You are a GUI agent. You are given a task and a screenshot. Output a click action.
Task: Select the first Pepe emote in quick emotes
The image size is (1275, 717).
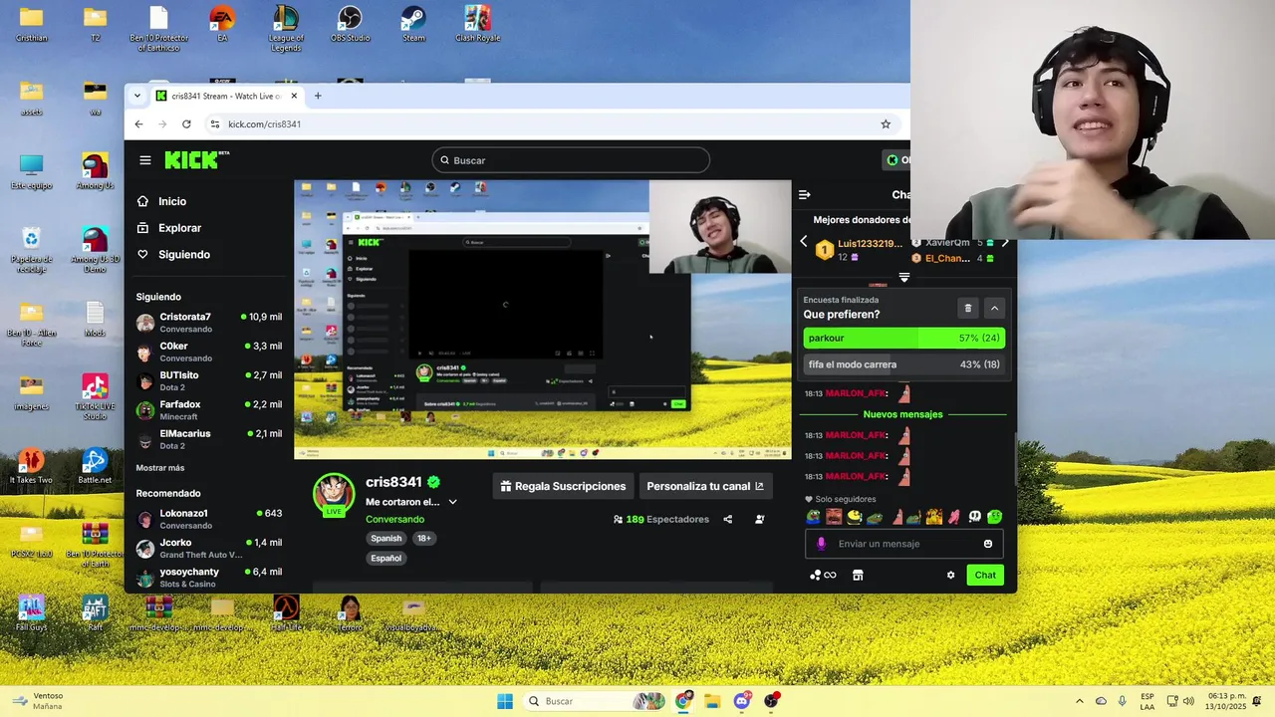coord(814,516)
